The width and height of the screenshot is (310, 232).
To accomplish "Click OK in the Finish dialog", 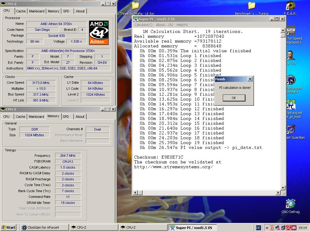I will pyautogui.click(x=234, y=98).
